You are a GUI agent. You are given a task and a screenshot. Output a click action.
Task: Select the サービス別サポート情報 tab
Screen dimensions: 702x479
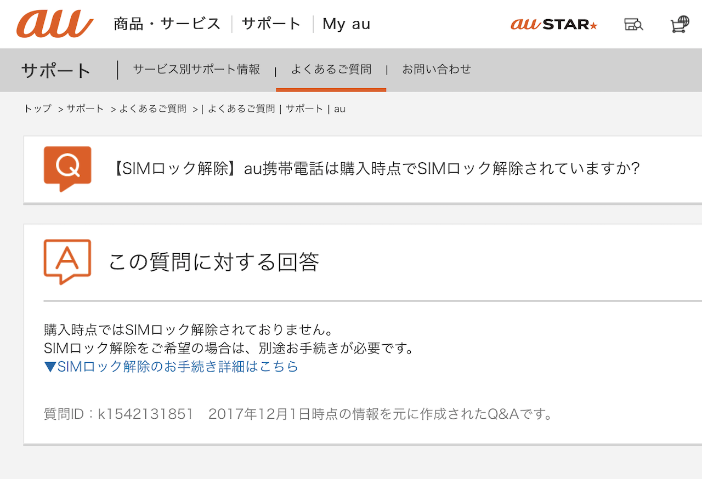point(196,70)
